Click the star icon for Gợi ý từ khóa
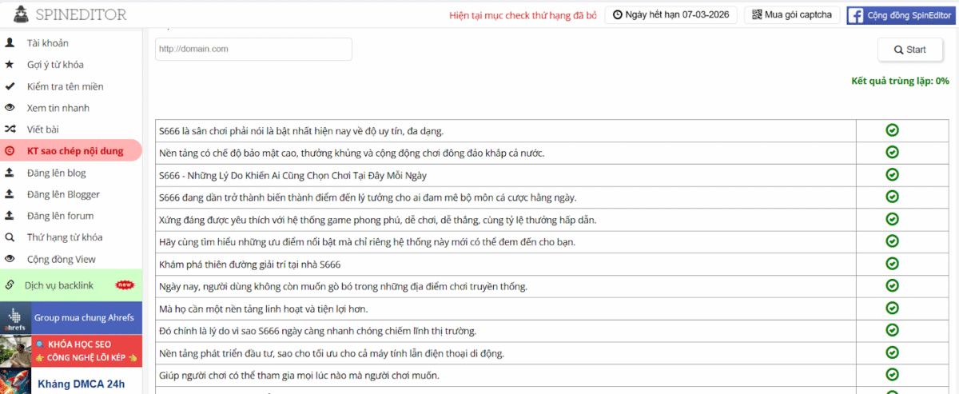The image size is (959, 394). (x=10, y=65)
